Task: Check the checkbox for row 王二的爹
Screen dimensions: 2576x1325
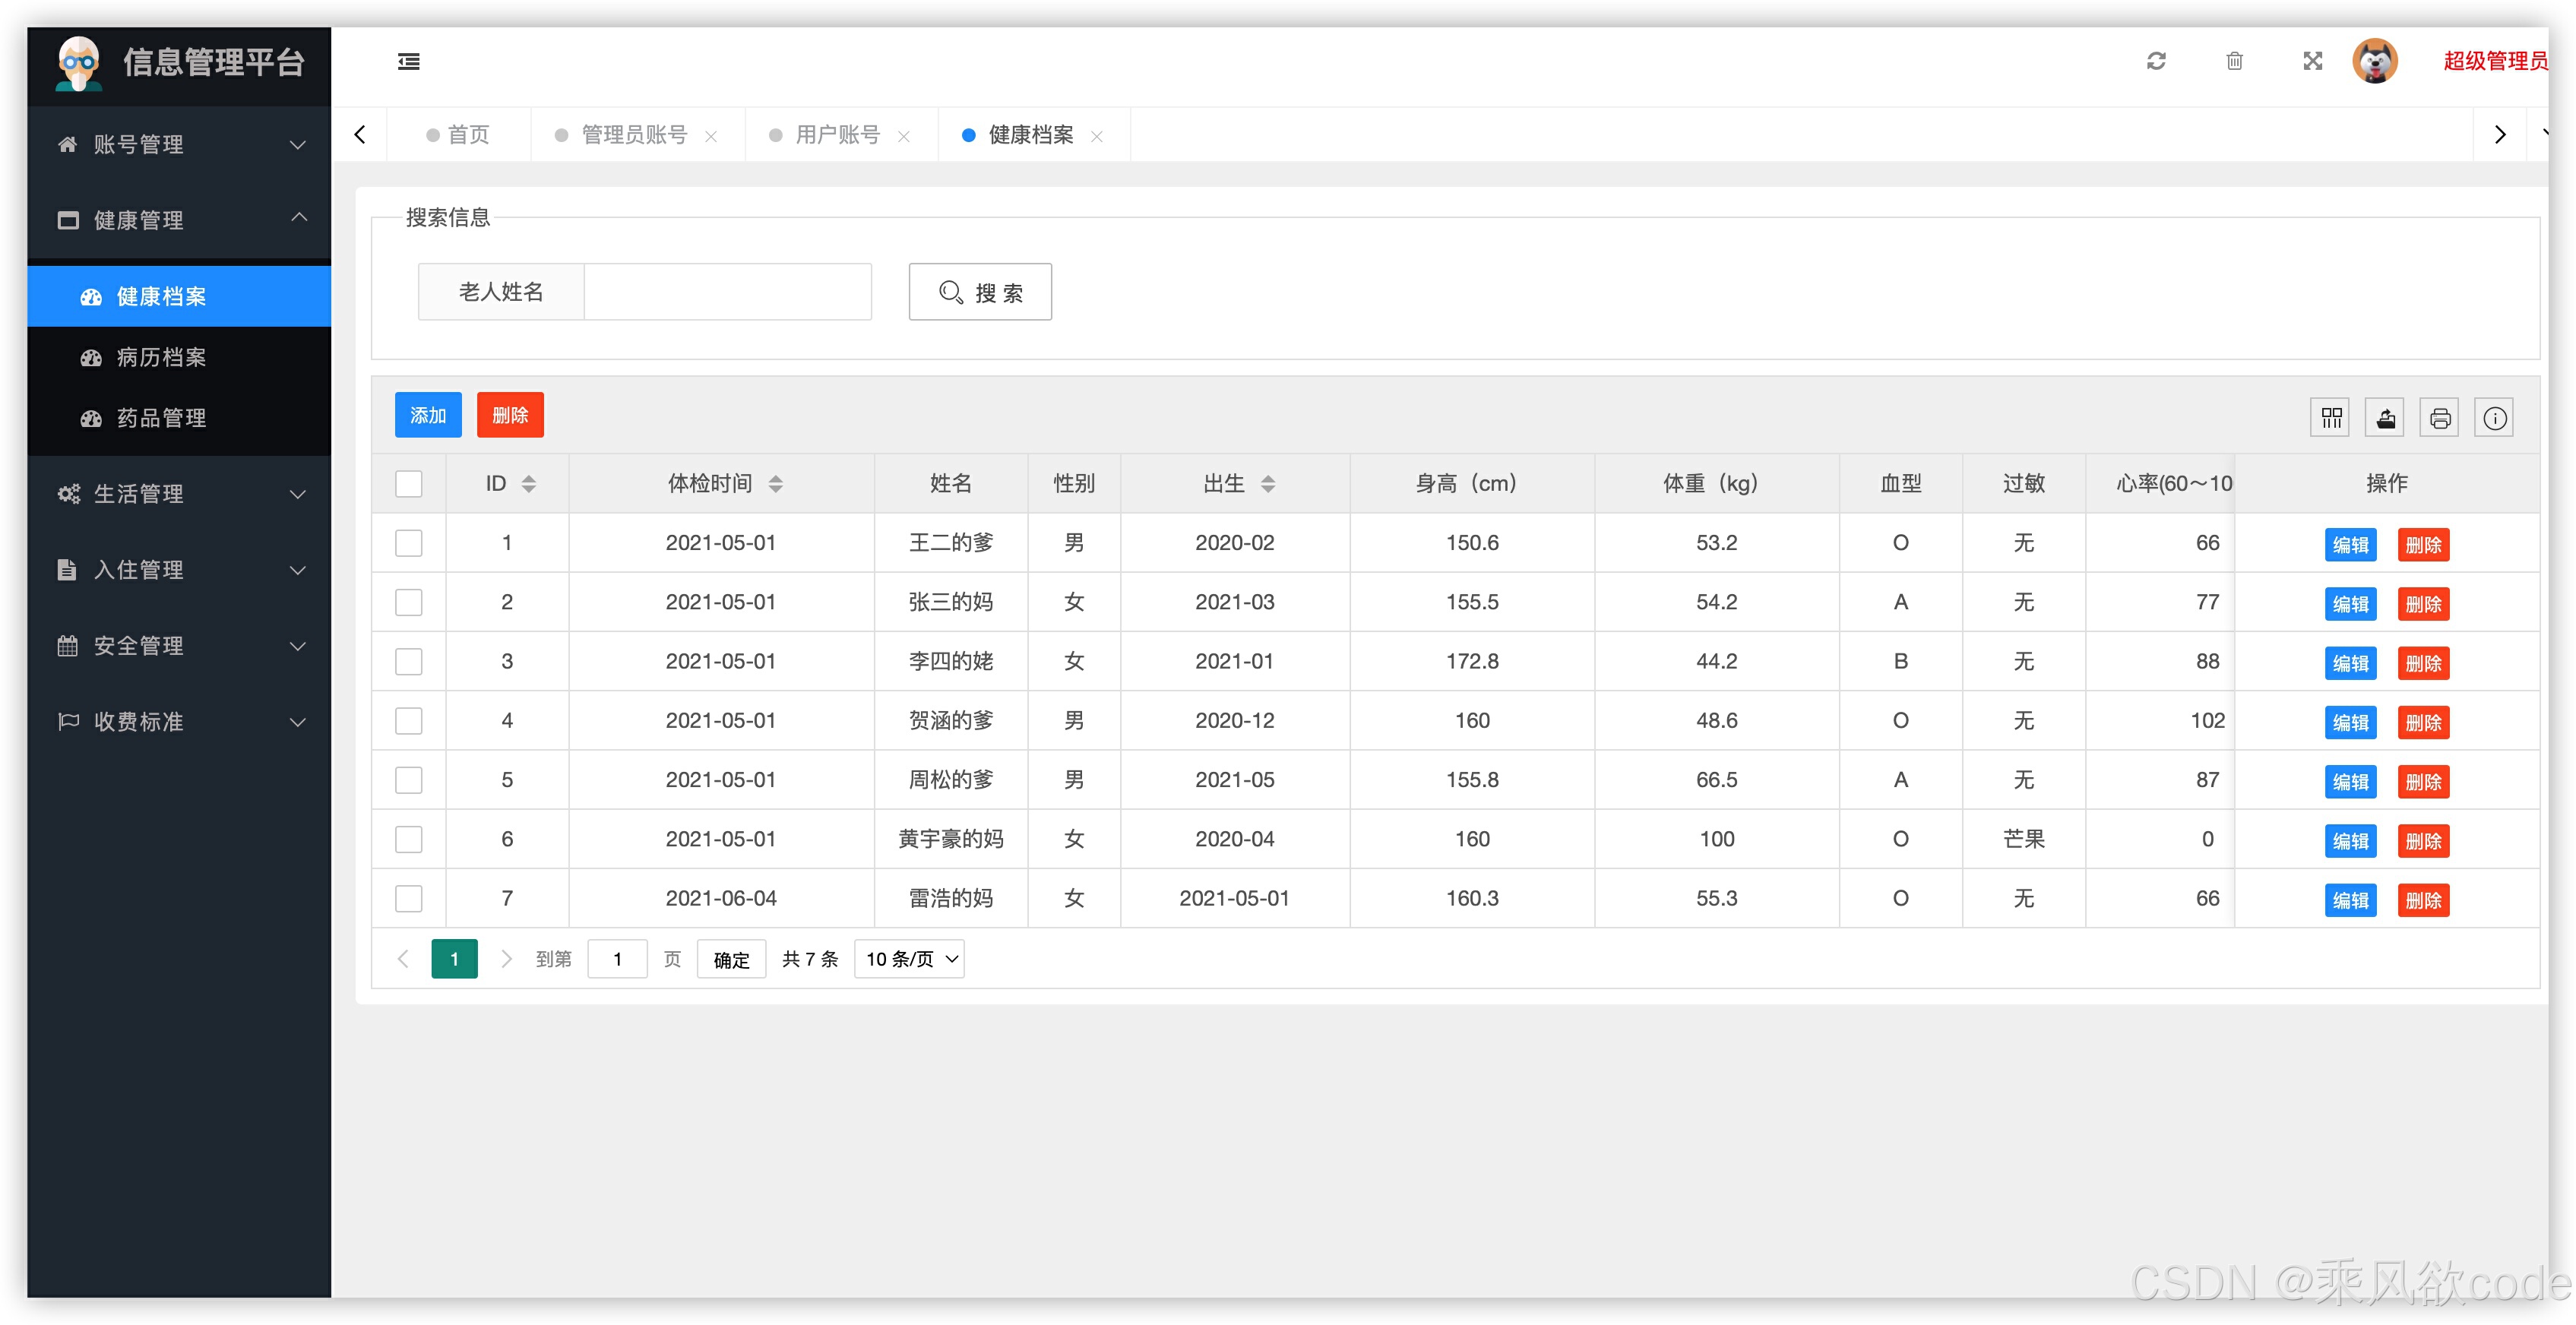Action: 408,543
